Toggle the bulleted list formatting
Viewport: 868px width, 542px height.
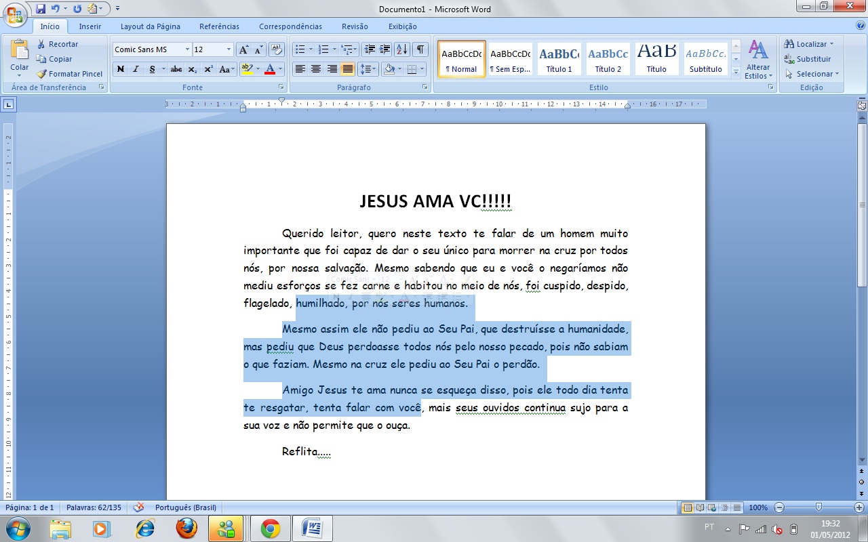[300, 49]
